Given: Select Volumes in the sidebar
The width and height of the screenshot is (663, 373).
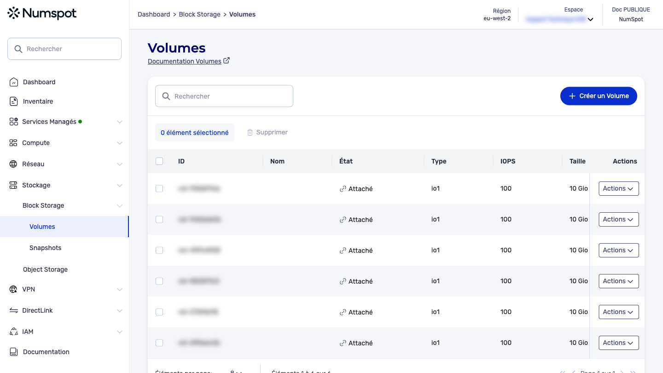Looking at the screenshot, I should 64,227.
